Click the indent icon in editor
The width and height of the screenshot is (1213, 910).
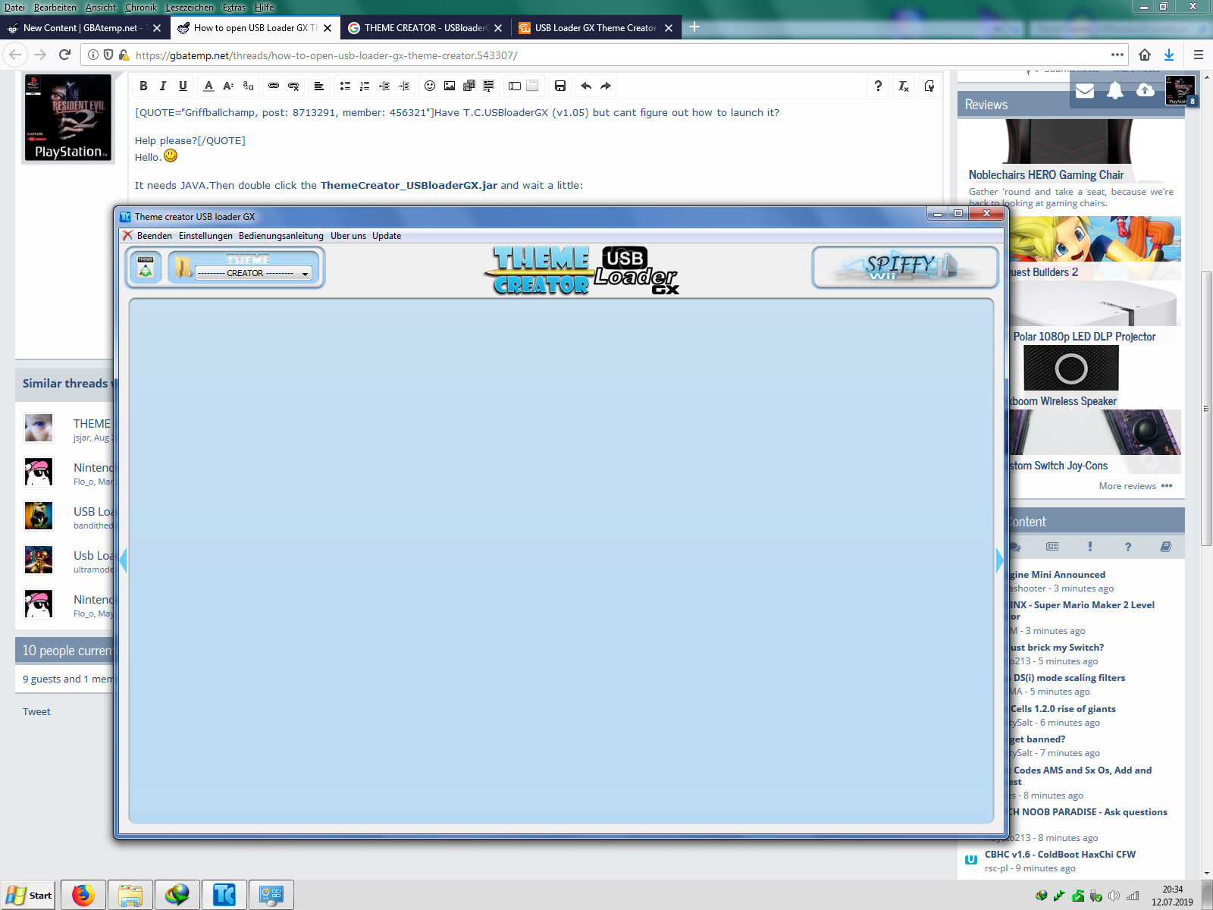click(404, 86)
